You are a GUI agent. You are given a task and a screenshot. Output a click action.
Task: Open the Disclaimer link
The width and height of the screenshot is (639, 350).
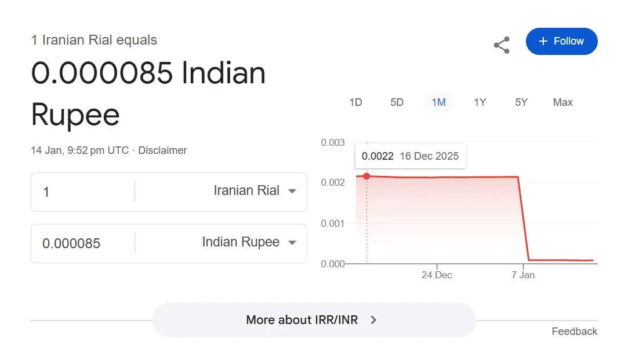(162, 150)
